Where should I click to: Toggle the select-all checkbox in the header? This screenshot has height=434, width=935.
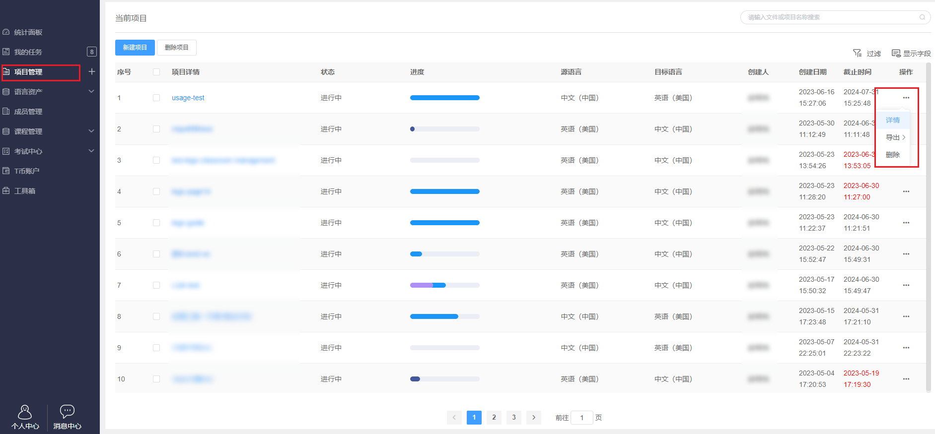tap(156, 72)
